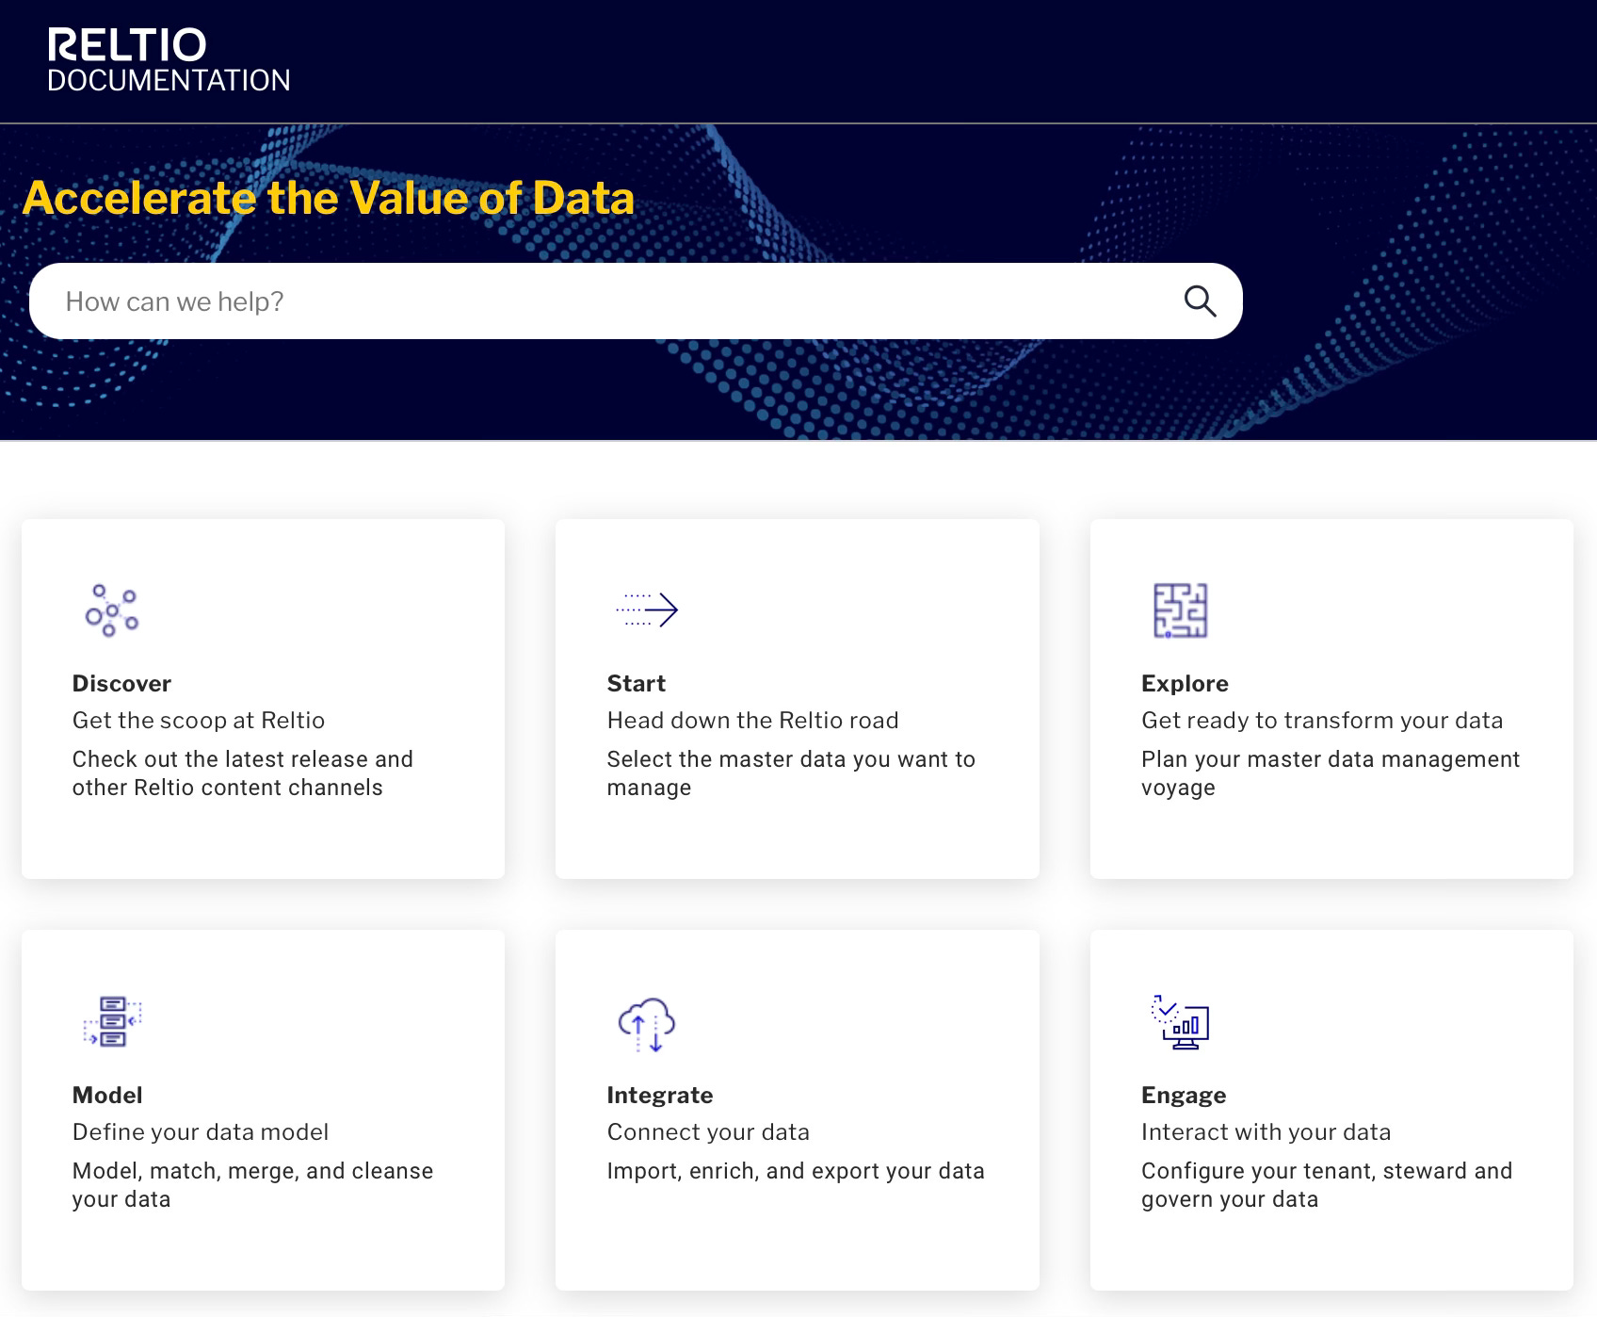Click 'Configure your tenant, steward and govern' description
Screen dimensions: 1597x1317
click(1327, 1185)
